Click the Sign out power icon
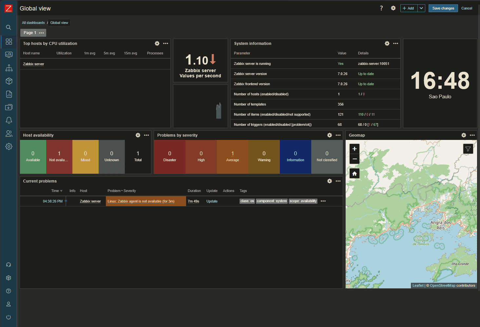The width and height of the screenshot is (480, 327). pyautogui.click(x=9, y=317)
